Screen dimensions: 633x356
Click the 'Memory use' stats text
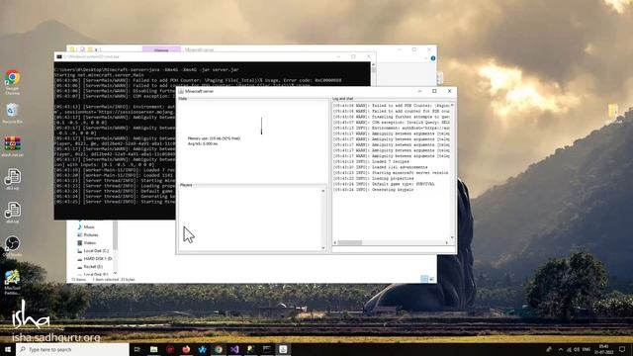214,138
